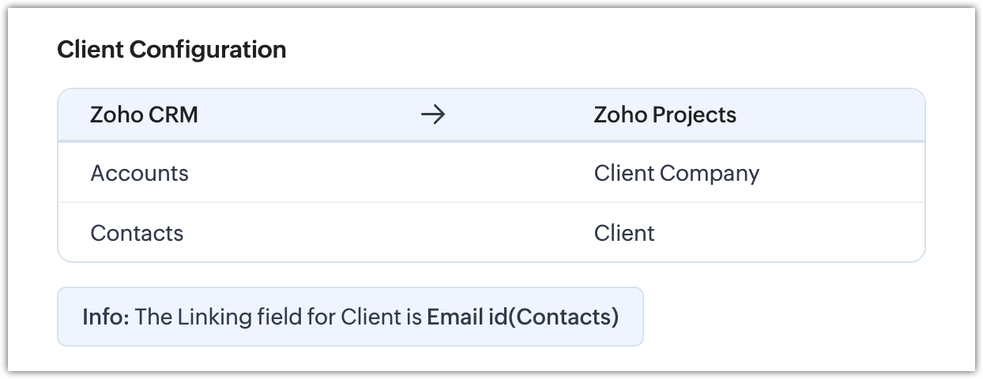The image size is (983, 379).
Task: Click the Zoho CRM column header
Action: coord(144,115)
